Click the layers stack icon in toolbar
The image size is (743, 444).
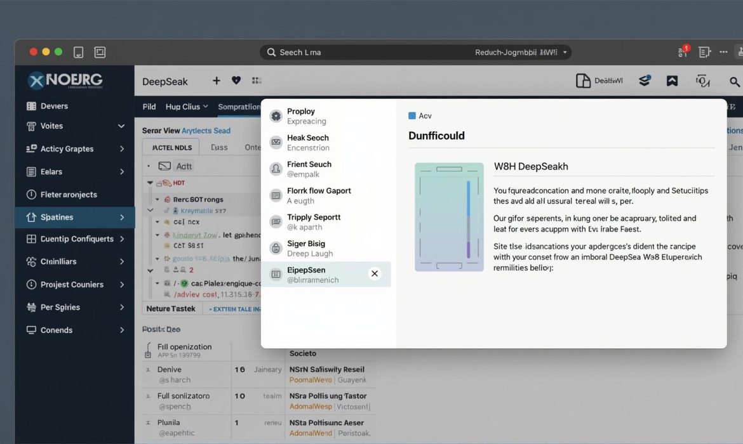pyautogui.click(x=645, y=81)
